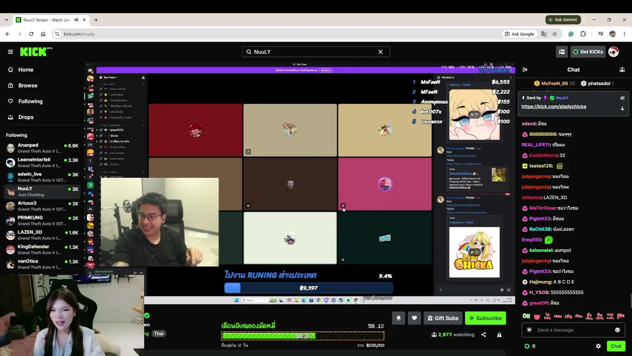The image size is (632, 356).
Task: Turn on channel notifications bell
Action: click(x=398, y=318)
